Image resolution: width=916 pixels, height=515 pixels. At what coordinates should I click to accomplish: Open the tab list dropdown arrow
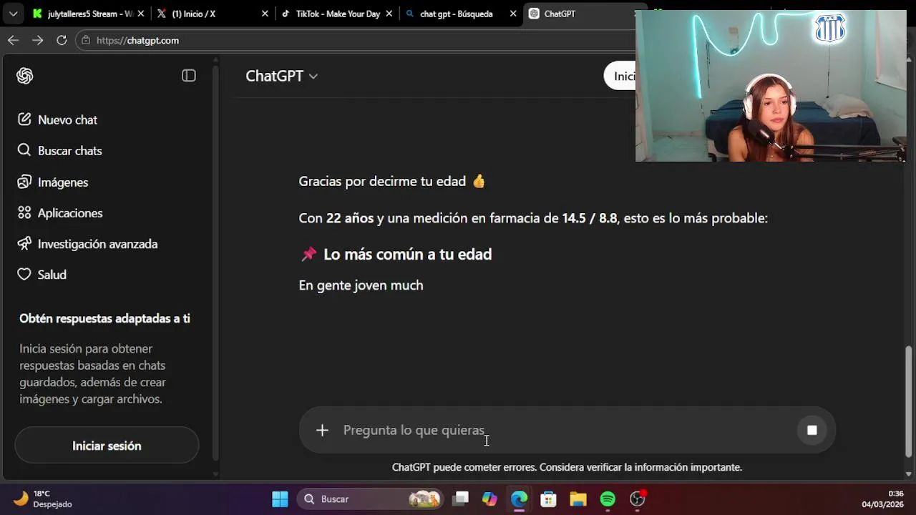pyautogui.click(x=13, y=14)
